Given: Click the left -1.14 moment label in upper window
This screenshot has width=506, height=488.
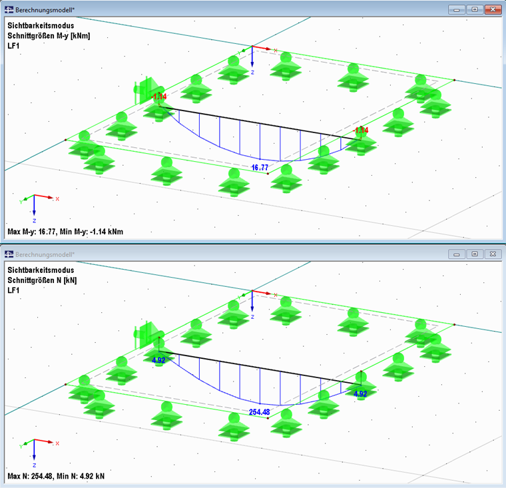Looking at the screenshot, I should coord(158,97).
